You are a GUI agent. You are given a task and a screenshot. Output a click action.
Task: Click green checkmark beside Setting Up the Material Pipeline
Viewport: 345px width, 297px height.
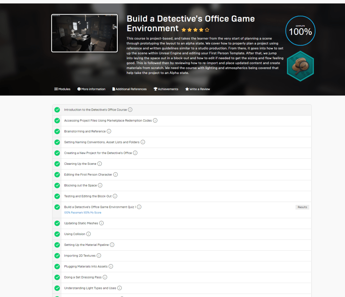click(57, 245)
